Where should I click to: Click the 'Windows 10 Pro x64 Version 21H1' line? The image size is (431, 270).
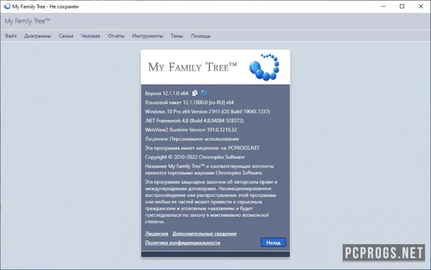click(x=207, y=112)
